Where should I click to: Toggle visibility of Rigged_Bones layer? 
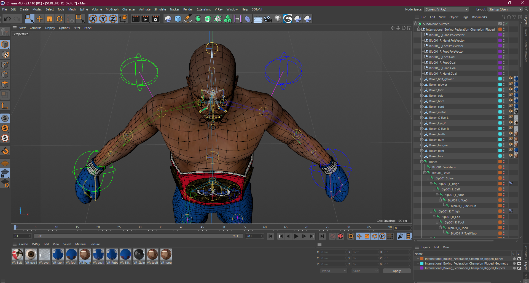coord(519,259)
